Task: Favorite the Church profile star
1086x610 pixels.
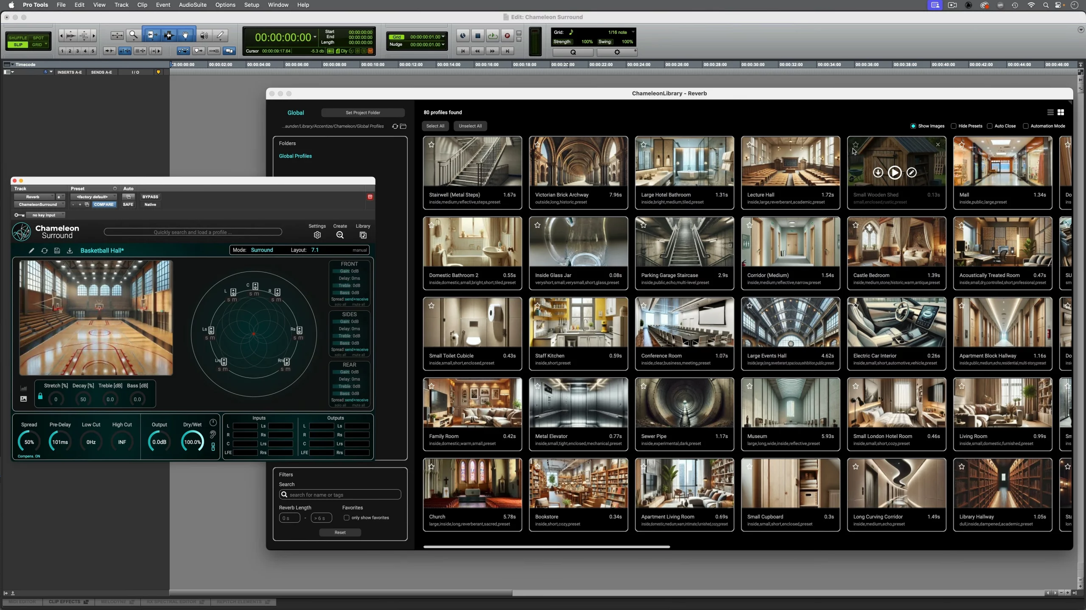Action: (x=431, y=467)
